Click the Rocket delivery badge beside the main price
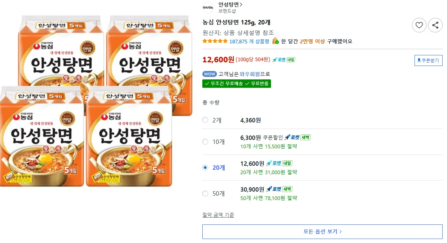This screenshot has width=447, height=243. click(284, 60)
